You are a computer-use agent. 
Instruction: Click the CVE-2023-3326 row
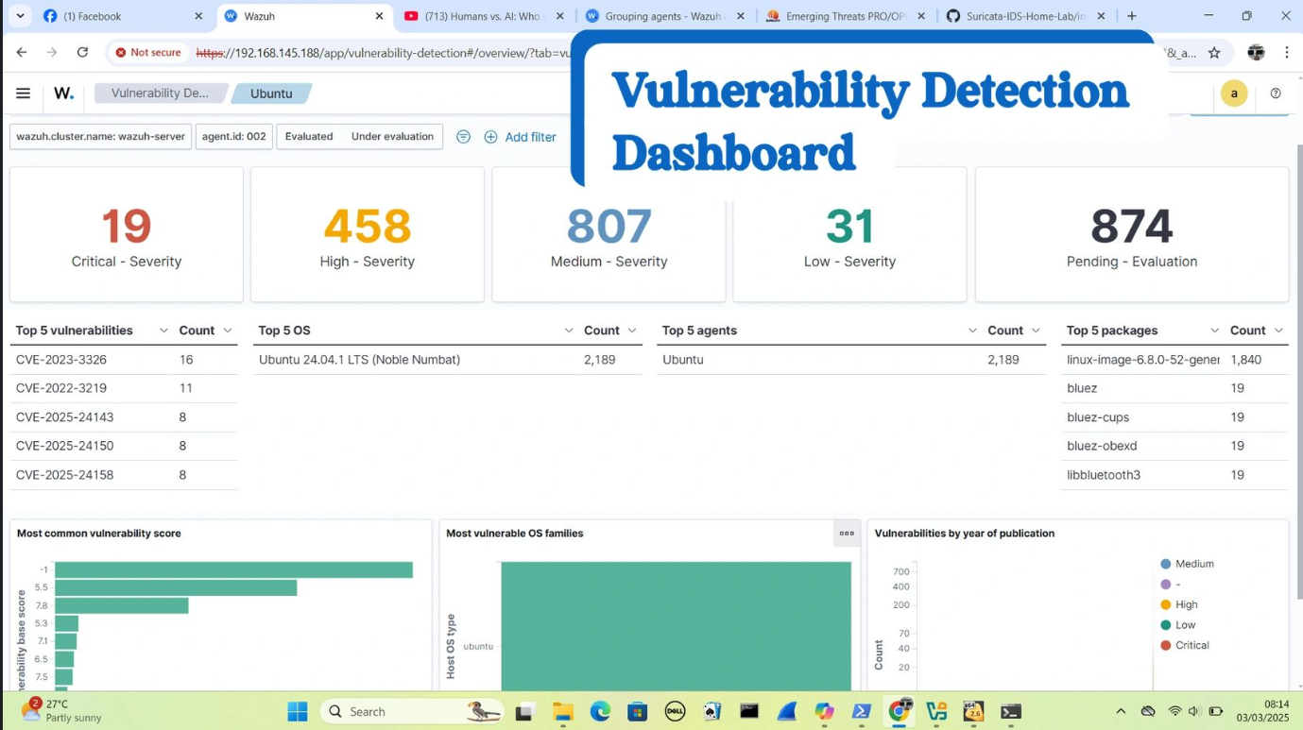pyautogui.click(x=124, y=360)
